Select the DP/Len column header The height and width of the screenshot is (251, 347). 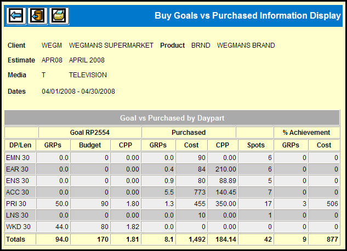[21, 145]
